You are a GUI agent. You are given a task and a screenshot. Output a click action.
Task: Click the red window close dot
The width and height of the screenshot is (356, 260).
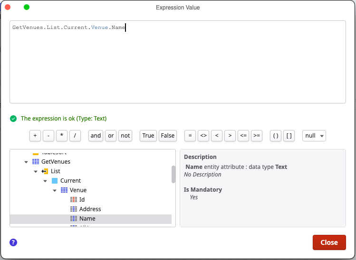[x=8, y=7]
